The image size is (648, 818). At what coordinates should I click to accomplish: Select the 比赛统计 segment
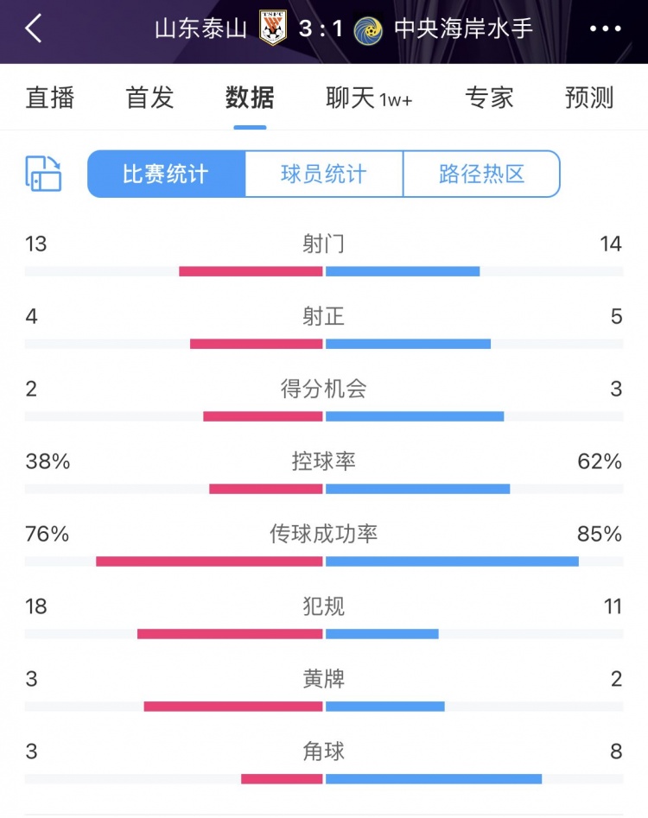166,174
